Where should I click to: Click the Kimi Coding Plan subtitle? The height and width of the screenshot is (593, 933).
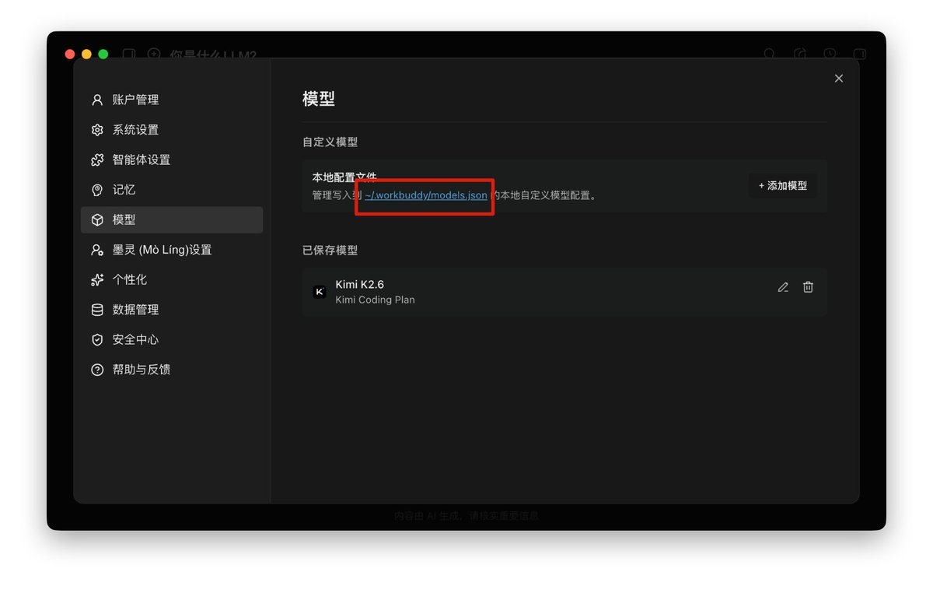click(375, 300)
